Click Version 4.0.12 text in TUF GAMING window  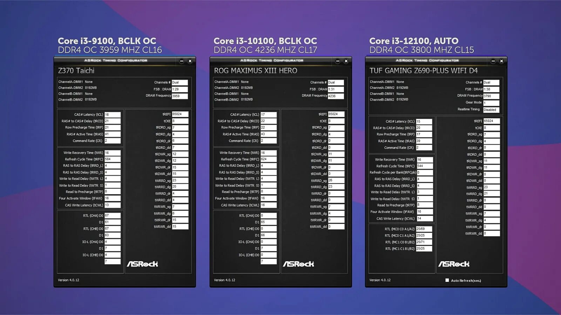(380, 280)
